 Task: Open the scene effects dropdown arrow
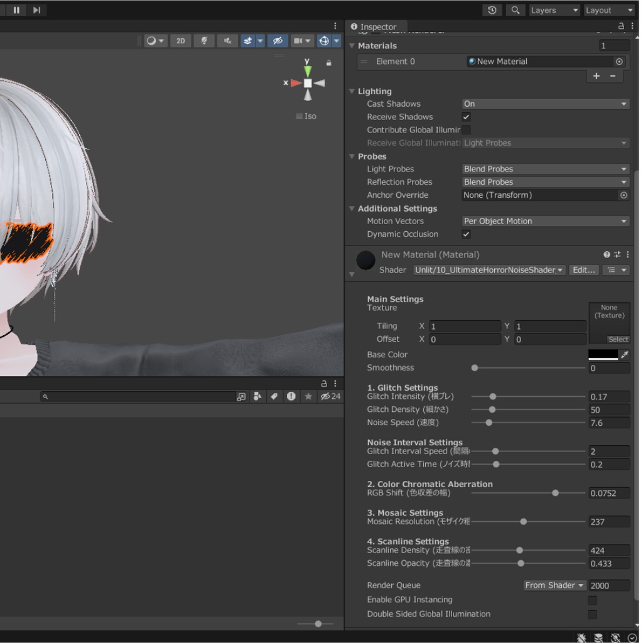coord(260,41)
